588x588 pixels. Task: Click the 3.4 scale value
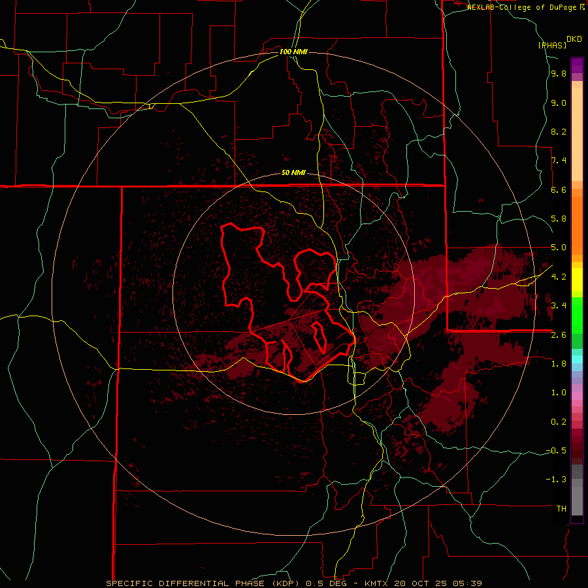coord(559,306)
